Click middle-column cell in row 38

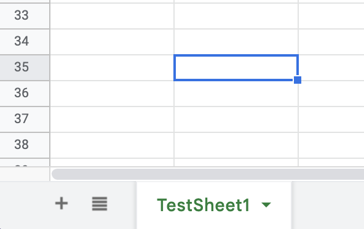236,145
